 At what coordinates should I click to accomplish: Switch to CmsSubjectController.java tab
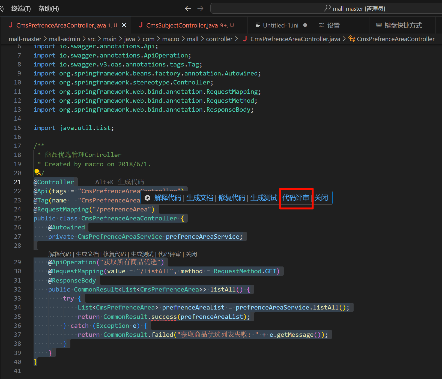182,25
